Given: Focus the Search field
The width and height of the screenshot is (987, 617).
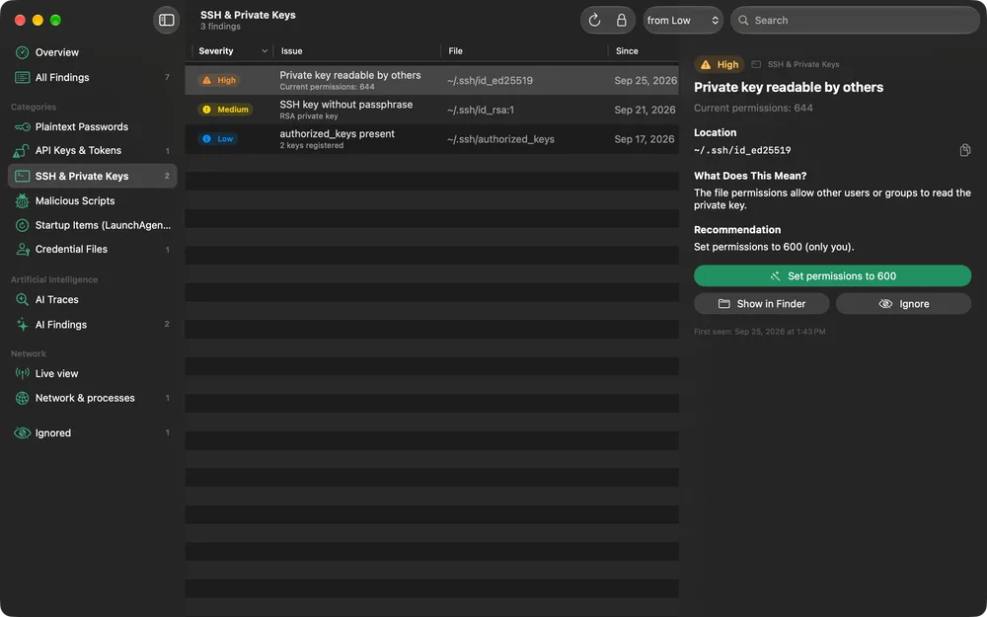Looking at the screenshot, I should coord(855,20).
